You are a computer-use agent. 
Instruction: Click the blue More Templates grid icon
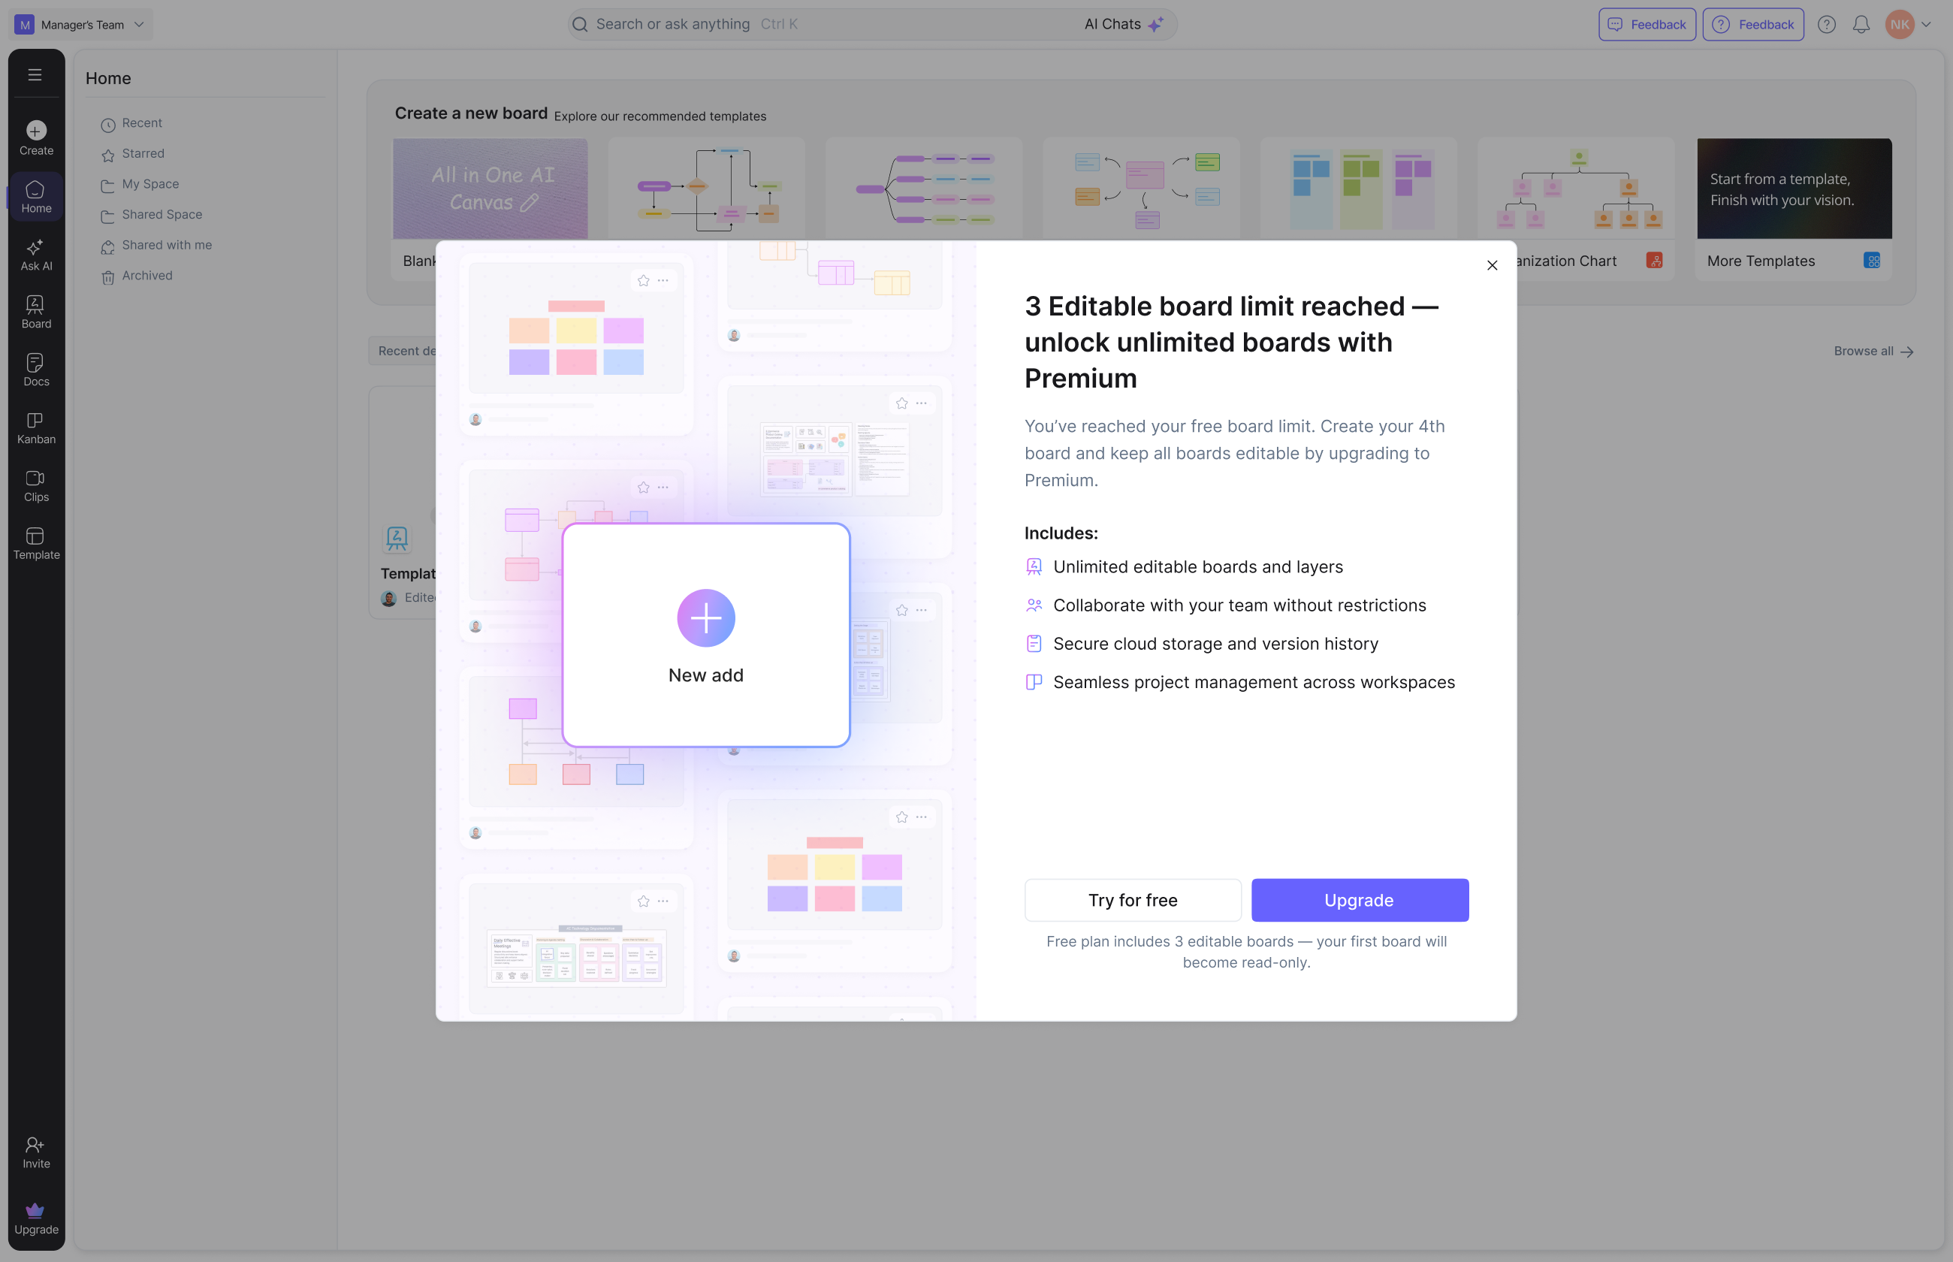1872,261
